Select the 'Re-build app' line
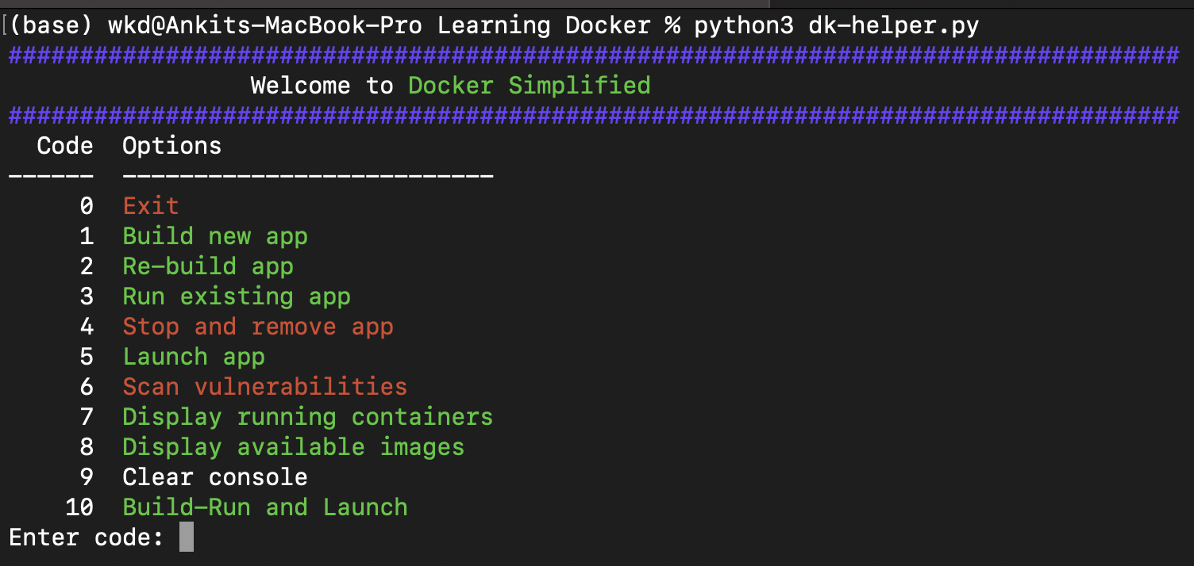1194x566 pixels. [208, 266]
